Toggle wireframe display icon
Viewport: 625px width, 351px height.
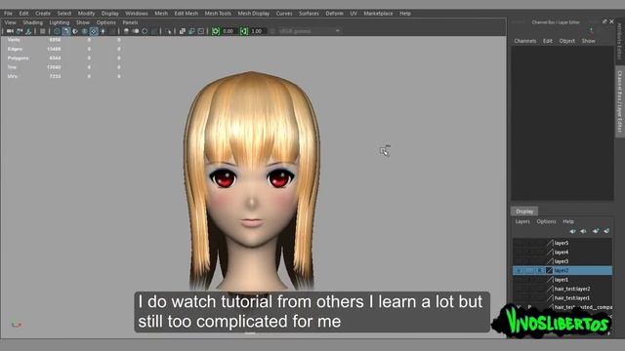click(x=57, y=31)
